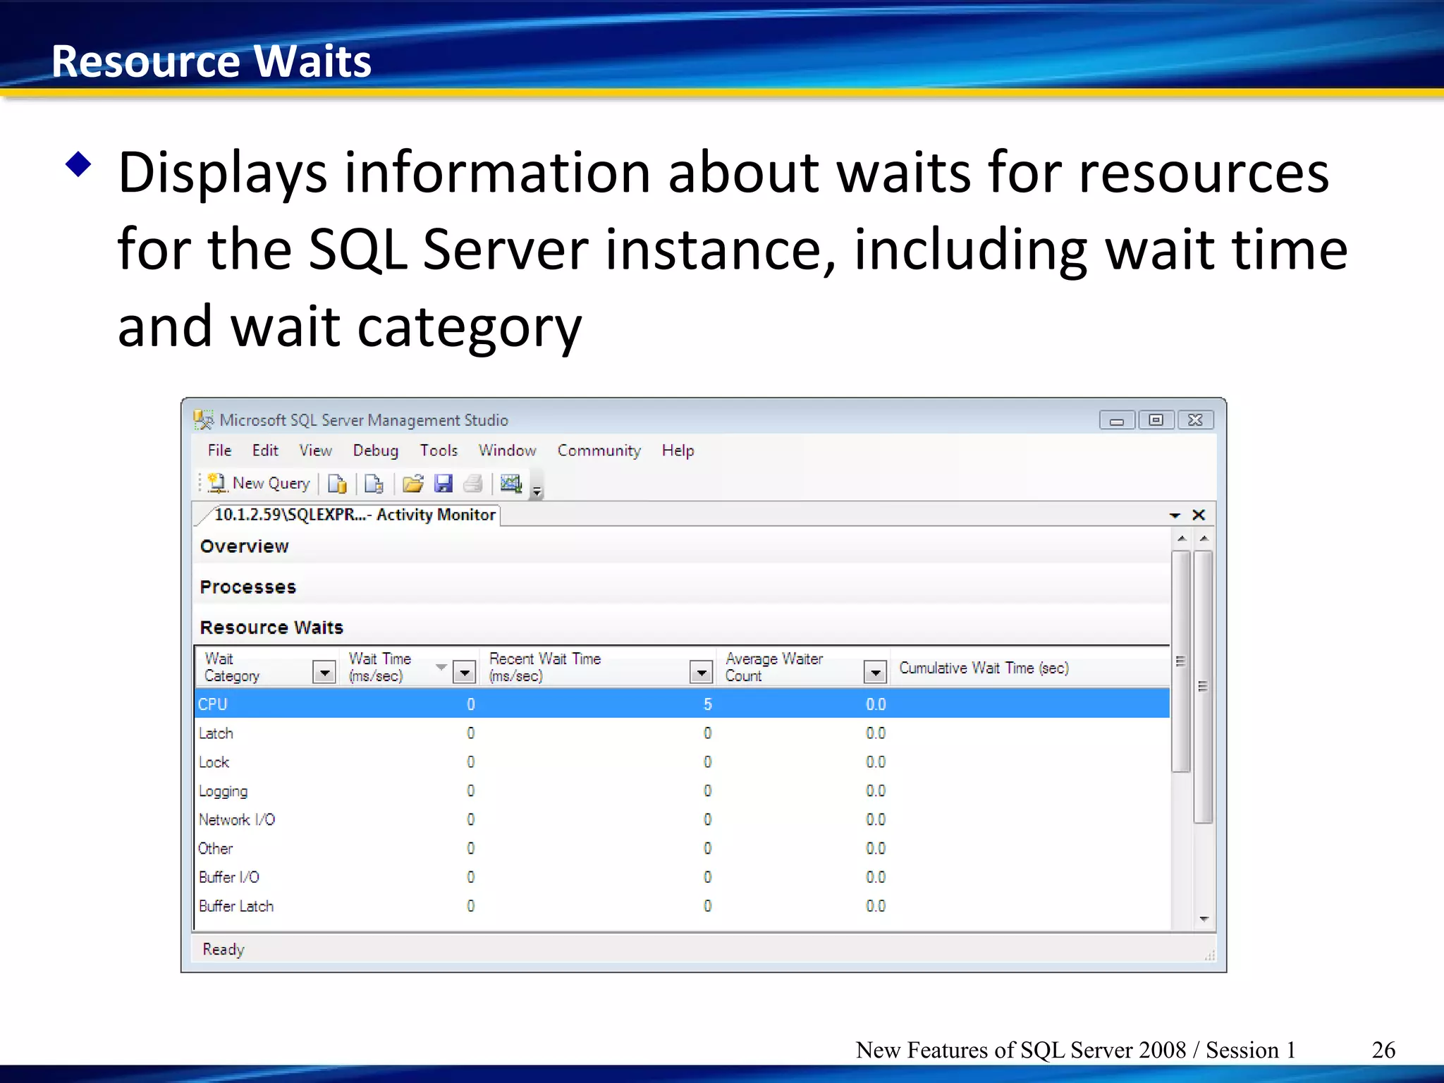Click the New Query toolbar button
This screenshot has width=1444, height=1083.
pos(259,483)
